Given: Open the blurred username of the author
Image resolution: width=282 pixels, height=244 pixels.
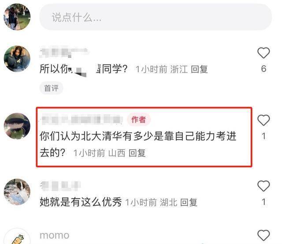Looking at the screenshot, I should (x=82, y=119).
